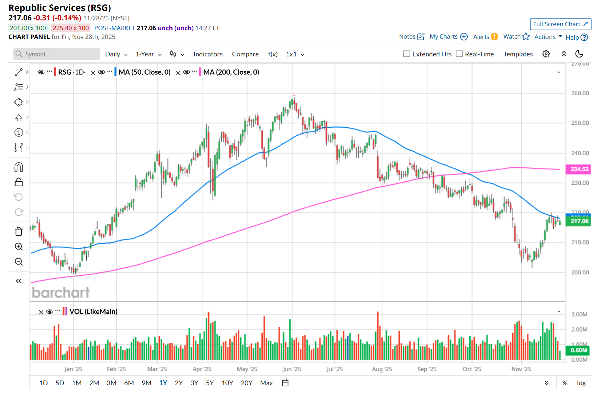The image size is (605, 394).
Task: Hide the MA 50 indicator eye
Action: click(102, 72)
